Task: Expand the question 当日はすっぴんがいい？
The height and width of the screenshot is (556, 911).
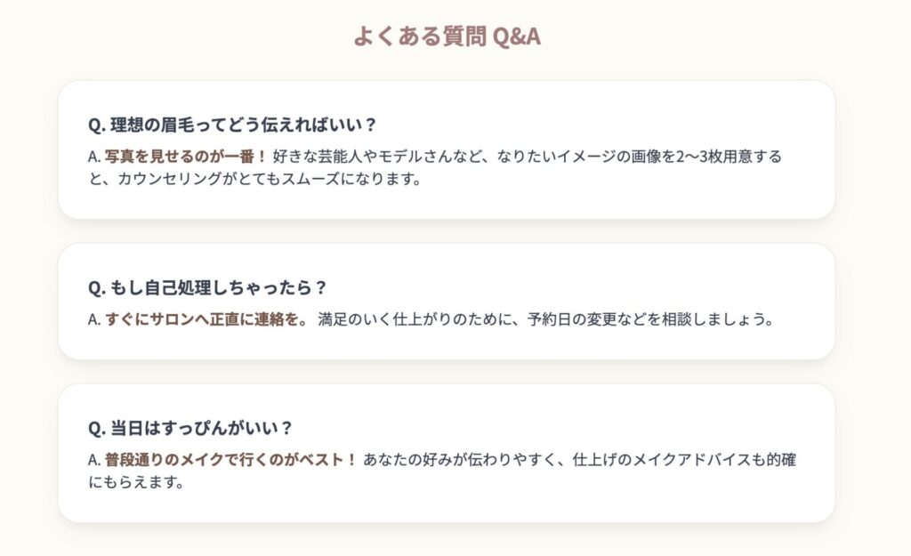Action: pos(190,428)
